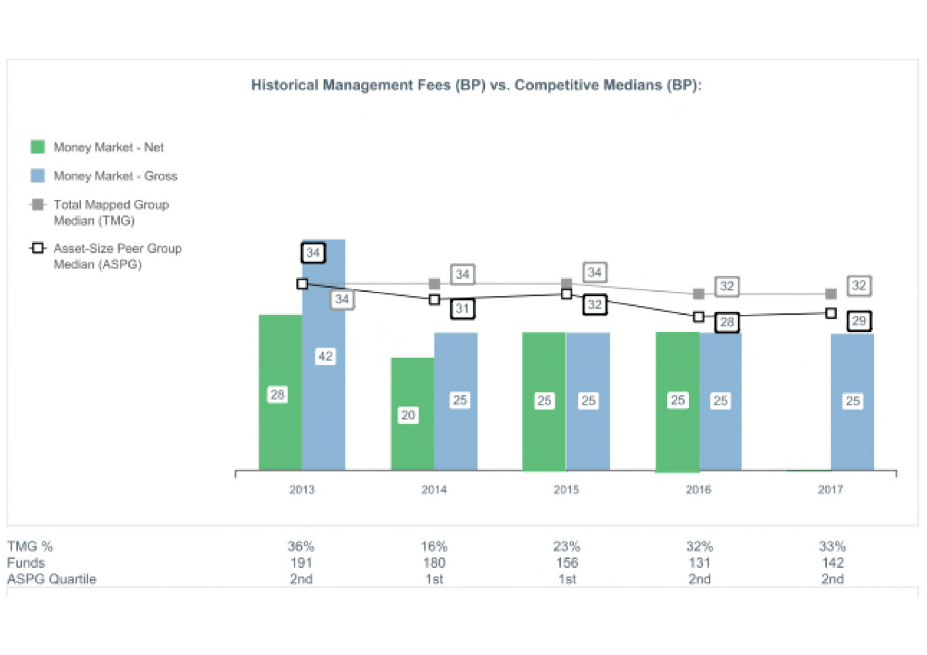The image size is (927, 655).
Task: Select the 2013 ASPG hollow square line marker
Action: click(302, 284)
